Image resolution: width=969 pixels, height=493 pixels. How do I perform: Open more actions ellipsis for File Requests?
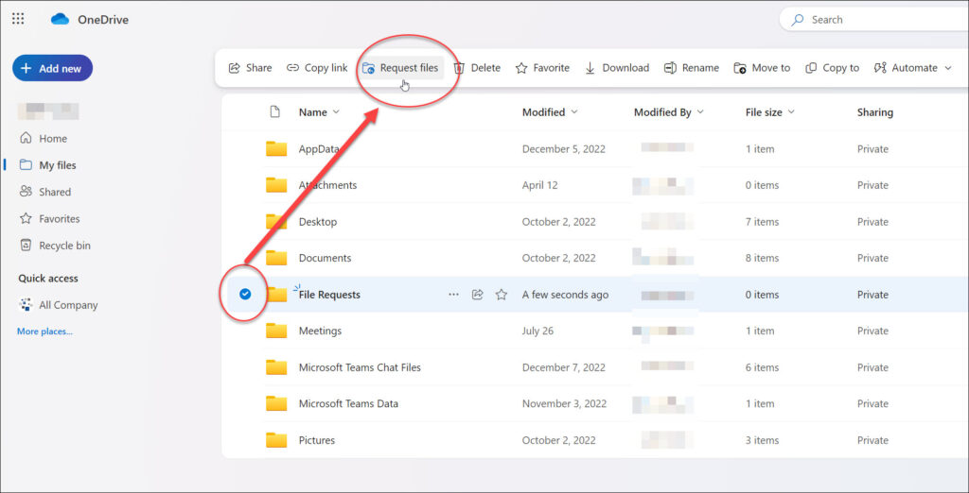453,295
